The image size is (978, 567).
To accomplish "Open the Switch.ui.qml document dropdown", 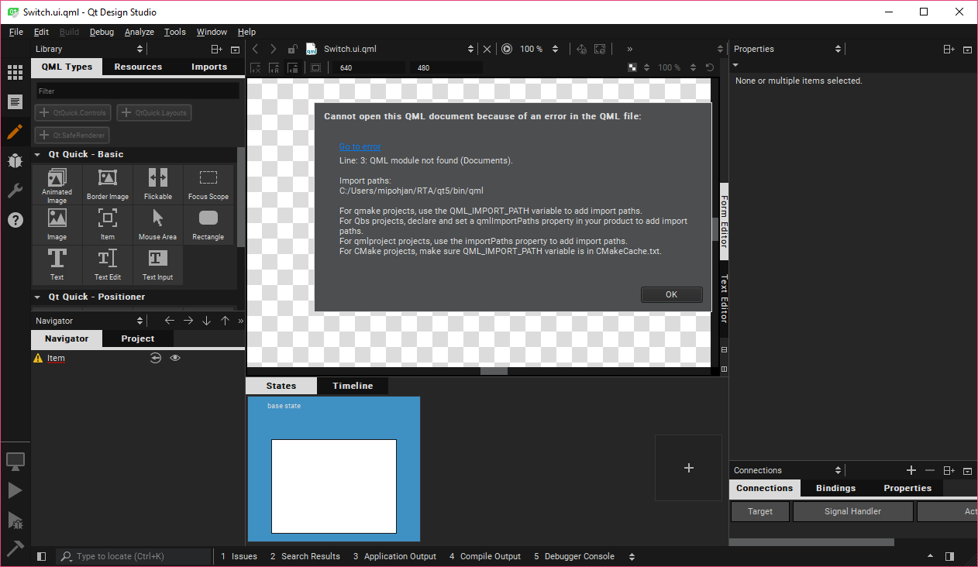I will coord(470,49).
